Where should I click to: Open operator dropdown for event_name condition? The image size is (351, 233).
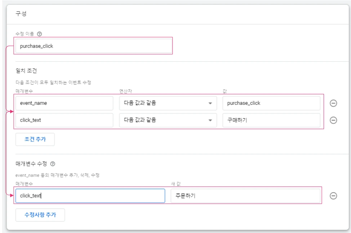[x=168, y=103]
